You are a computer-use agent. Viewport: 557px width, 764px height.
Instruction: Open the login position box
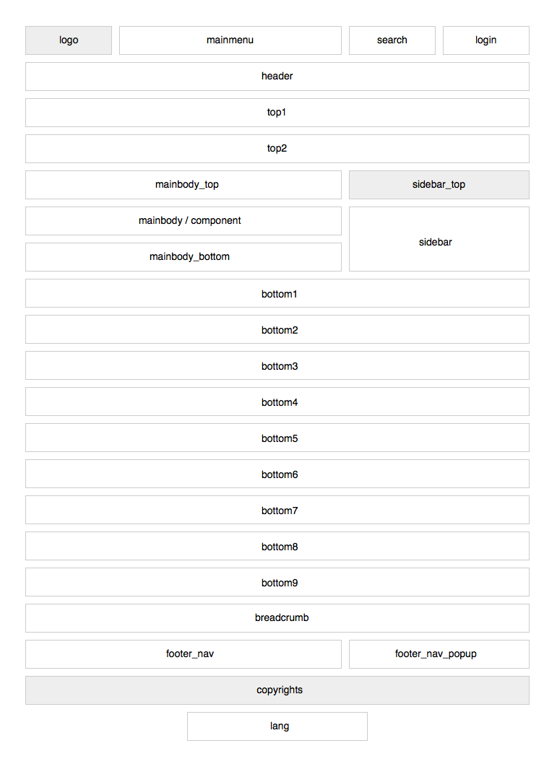(485, 40)
